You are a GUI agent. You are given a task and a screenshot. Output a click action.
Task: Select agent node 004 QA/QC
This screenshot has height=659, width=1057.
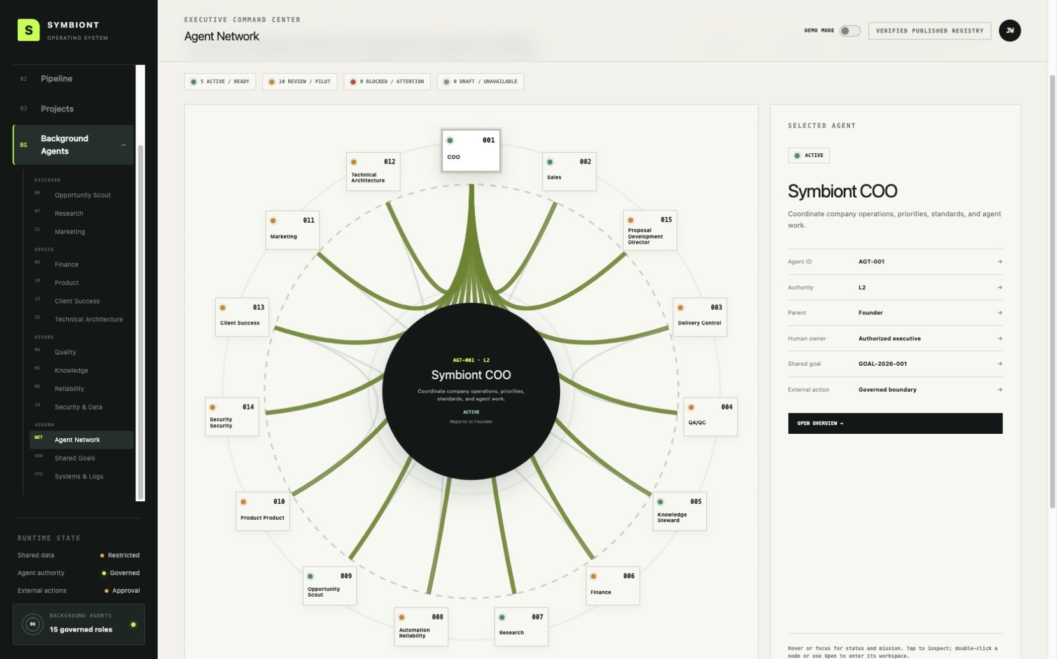(710, 417)
